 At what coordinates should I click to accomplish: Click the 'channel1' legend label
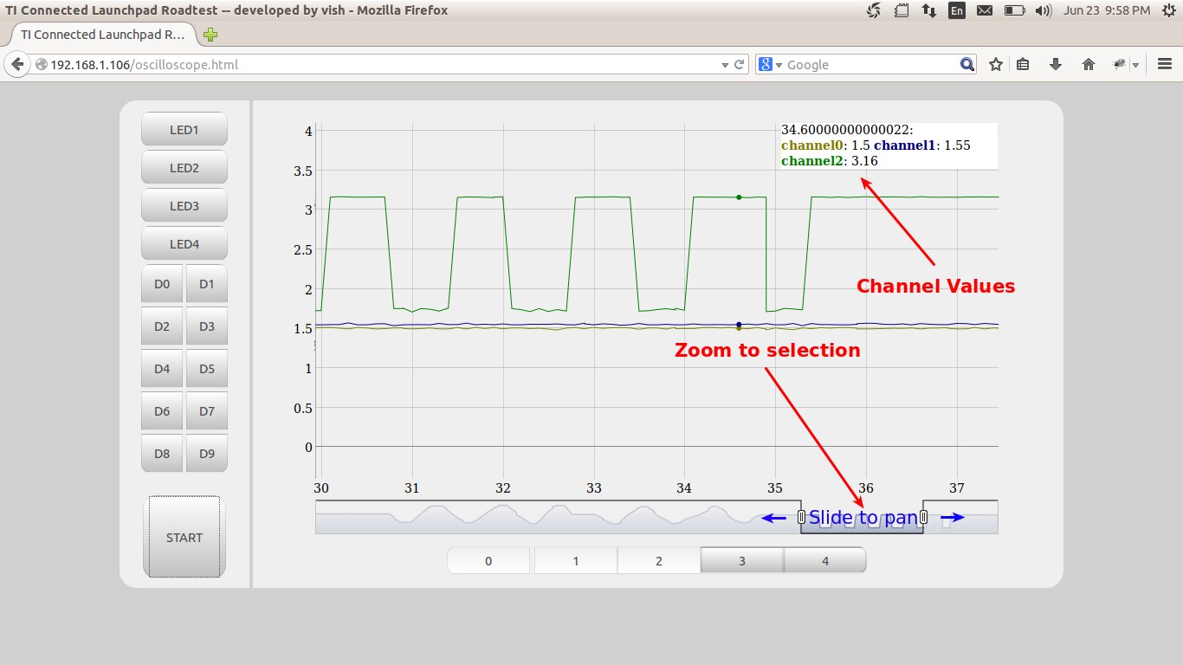(x=905, y=145)
